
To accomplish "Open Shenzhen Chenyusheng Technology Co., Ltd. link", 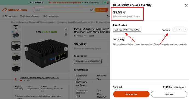I will (x=39, y=78).
